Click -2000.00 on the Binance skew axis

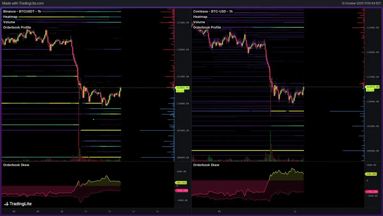coord(182,200)
